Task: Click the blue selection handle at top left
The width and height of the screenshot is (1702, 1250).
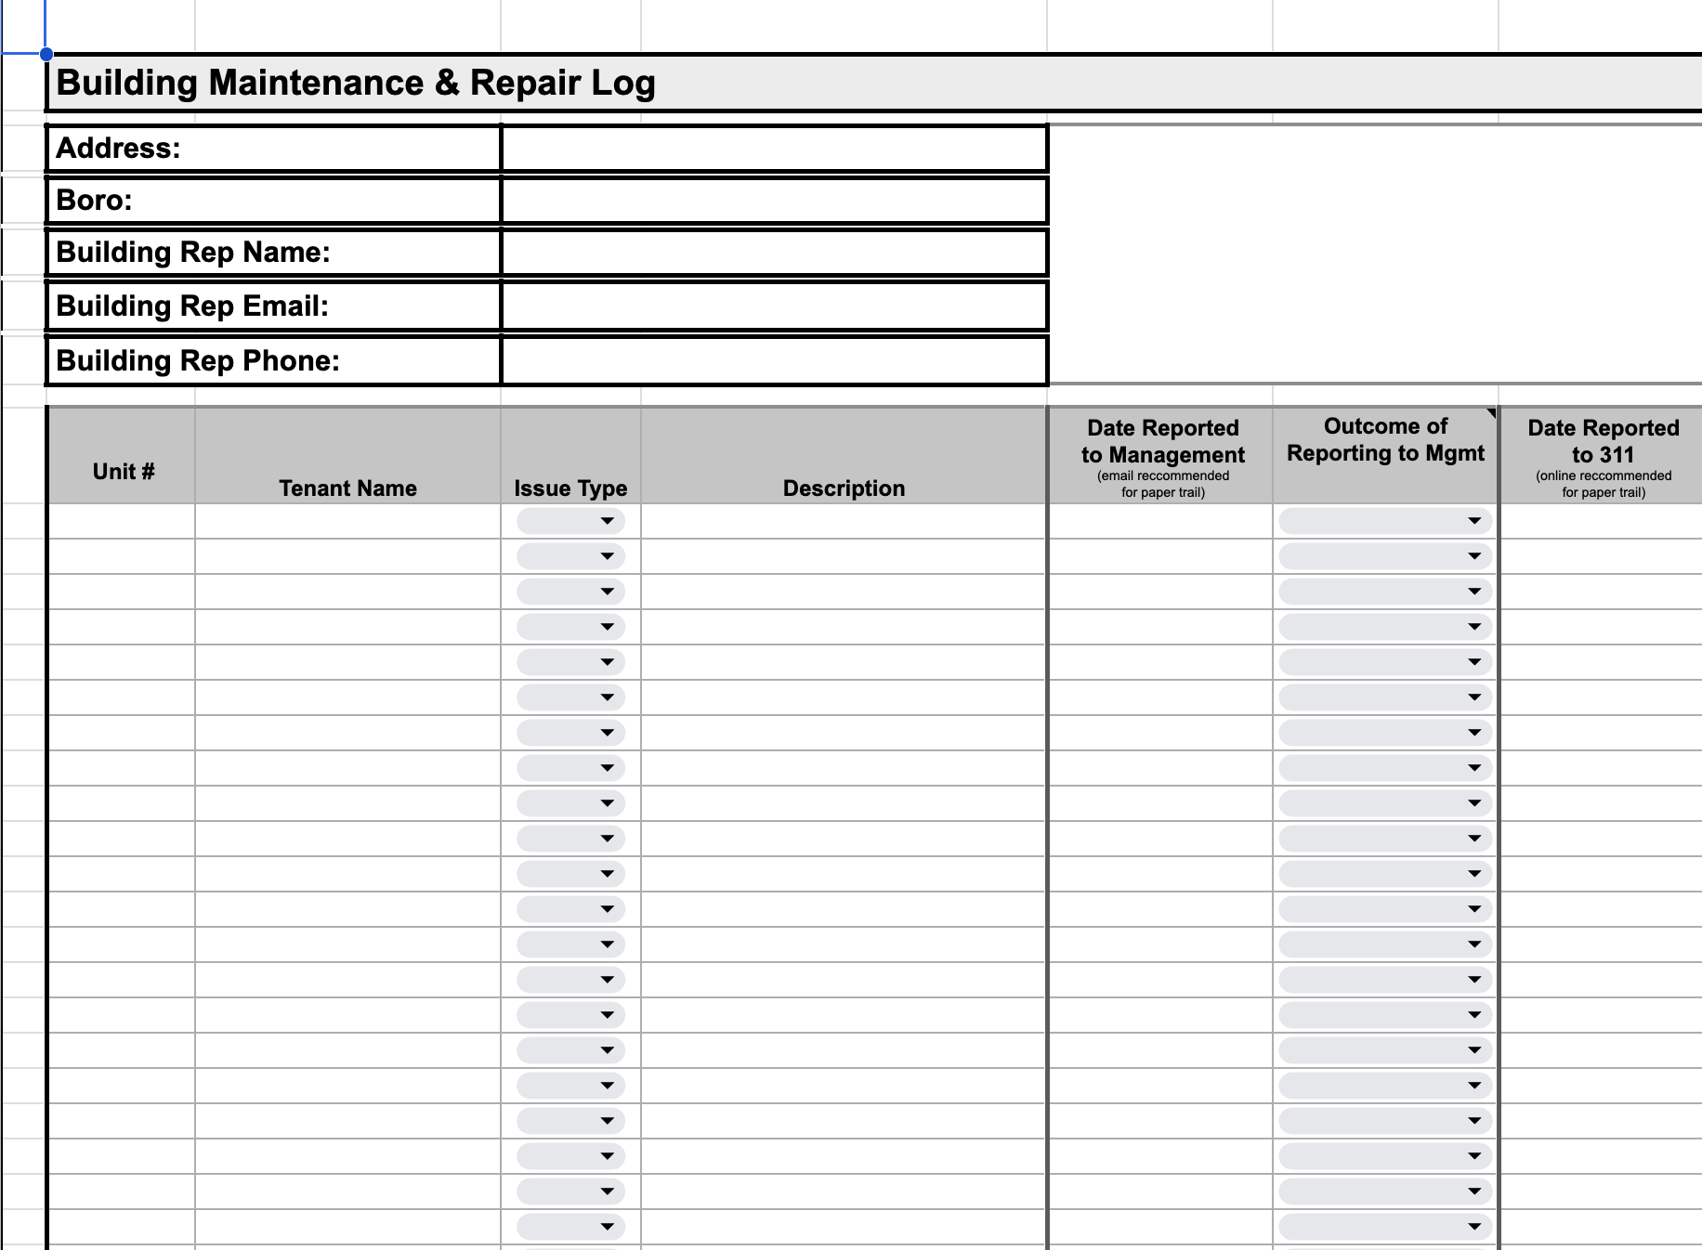Action: click(44, 53)
